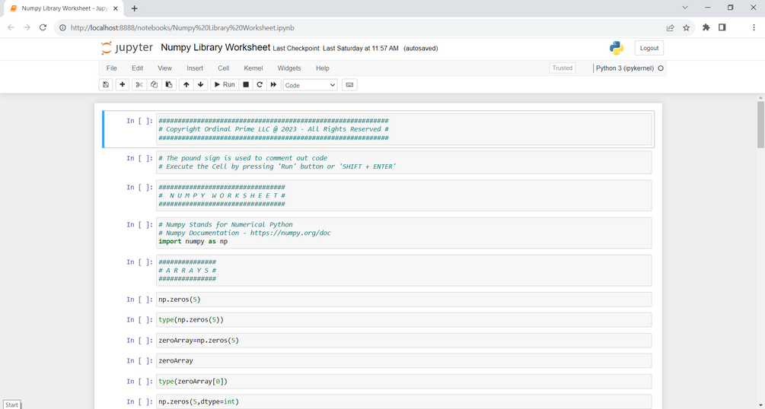Open the cell type Code dropdown
This screenshot has height=409, width=765.
point(311,85)
